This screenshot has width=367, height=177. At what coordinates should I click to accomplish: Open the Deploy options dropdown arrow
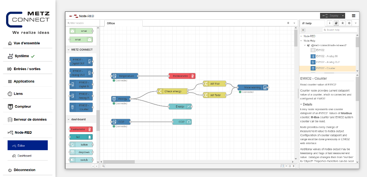(x=343, y=16)
